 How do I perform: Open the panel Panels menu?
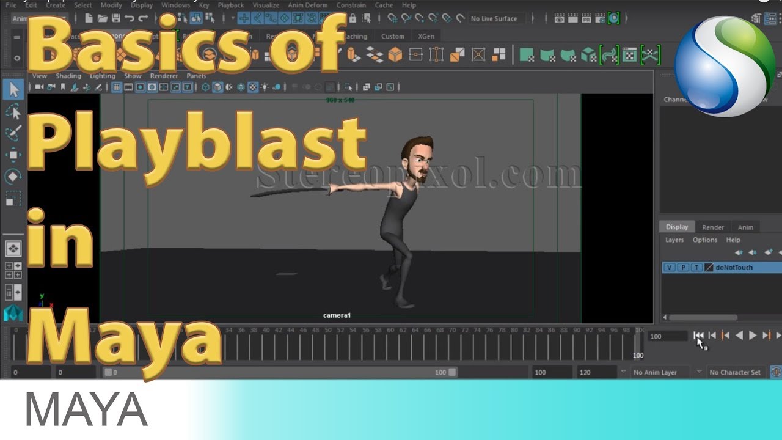point(197,76)
